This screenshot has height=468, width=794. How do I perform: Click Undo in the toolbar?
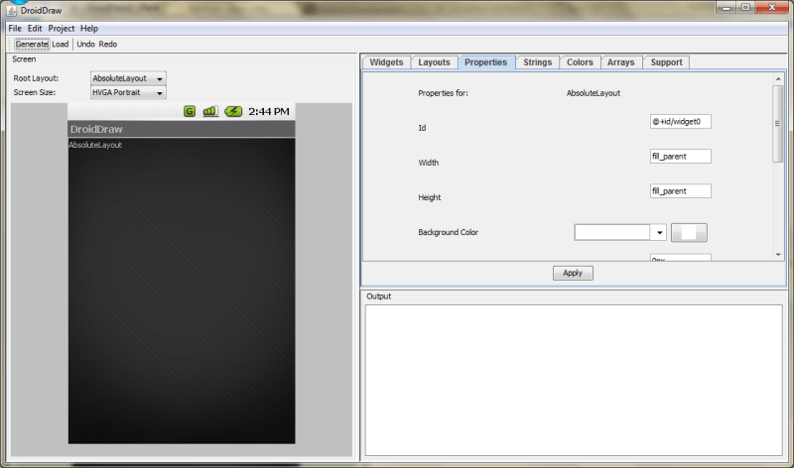click(85, 44)
